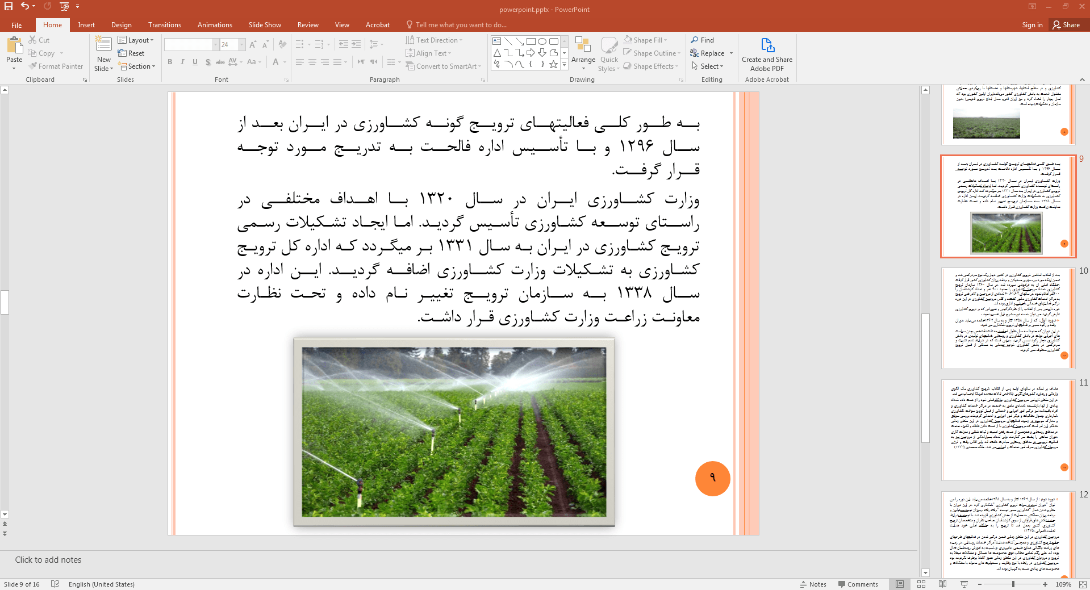Image resolution: width=1090 pixels, height=590 pixels.
Task: Open the Layout dropdown
Action: pos(136,40)
